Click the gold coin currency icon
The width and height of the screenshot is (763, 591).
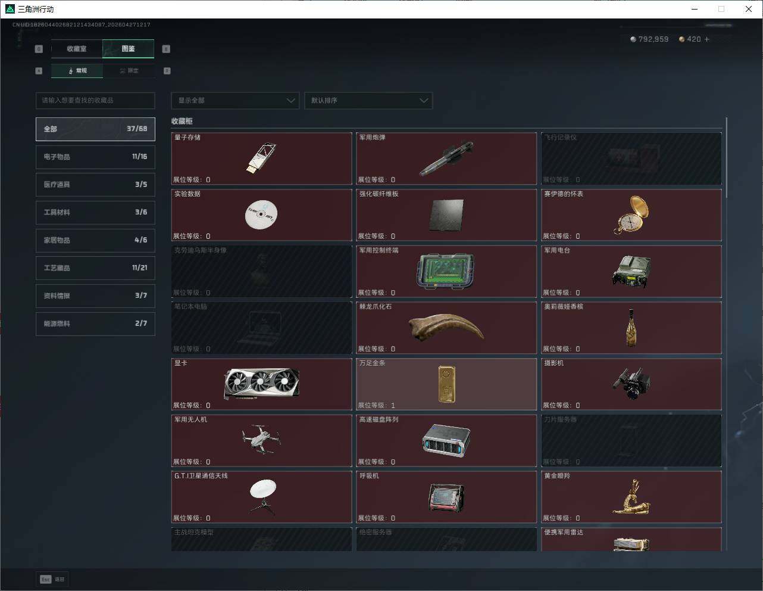coord(681,39)
